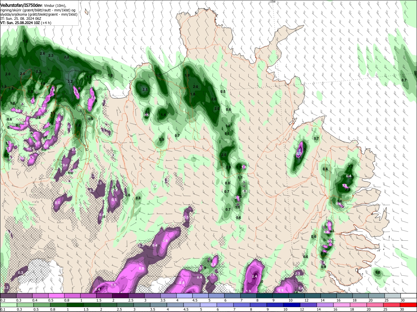Click the 3.5 rain value on the map
Screen dimensions: 417x312
point(145,90)
